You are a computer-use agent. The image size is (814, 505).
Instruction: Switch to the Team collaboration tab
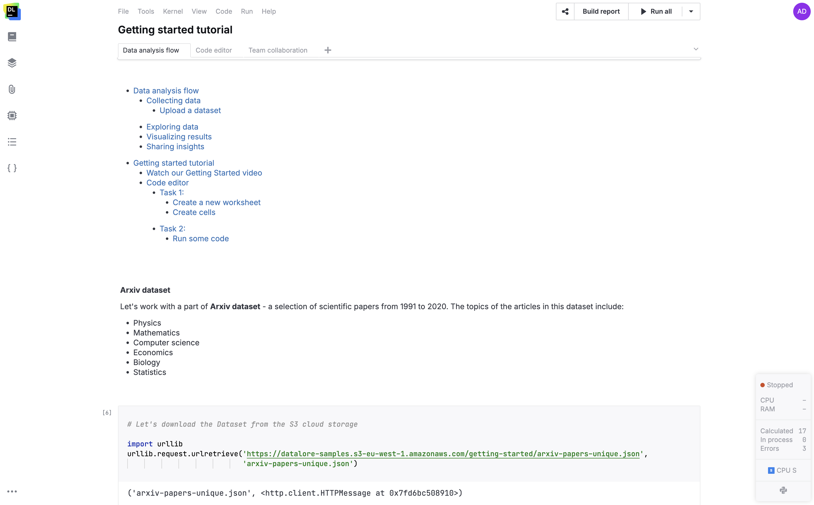click(x=278, y=50)
